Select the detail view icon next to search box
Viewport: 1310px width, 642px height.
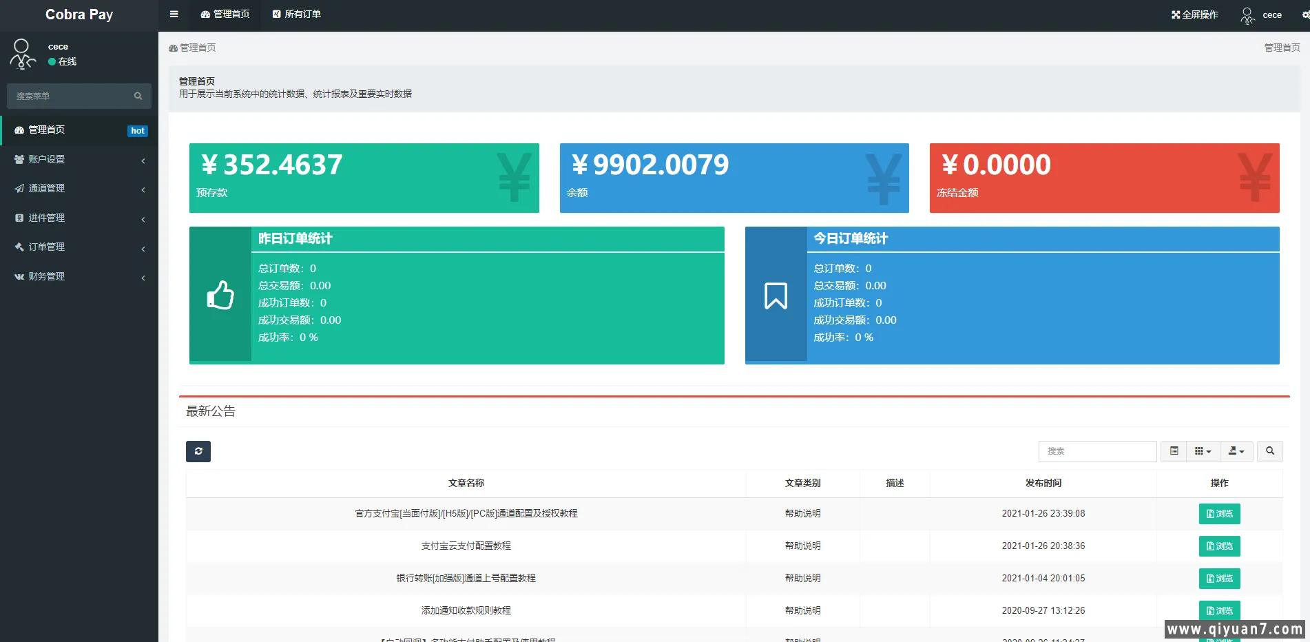pyautogui.click(x=1174, y=451)
